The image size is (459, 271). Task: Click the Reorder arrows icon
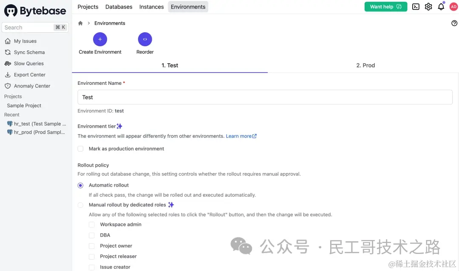145,39
